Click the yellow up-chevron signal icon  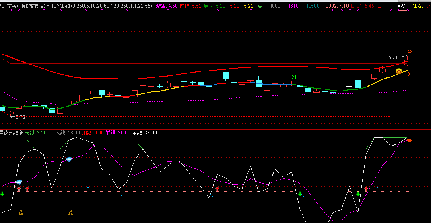[x=399, y=71]
